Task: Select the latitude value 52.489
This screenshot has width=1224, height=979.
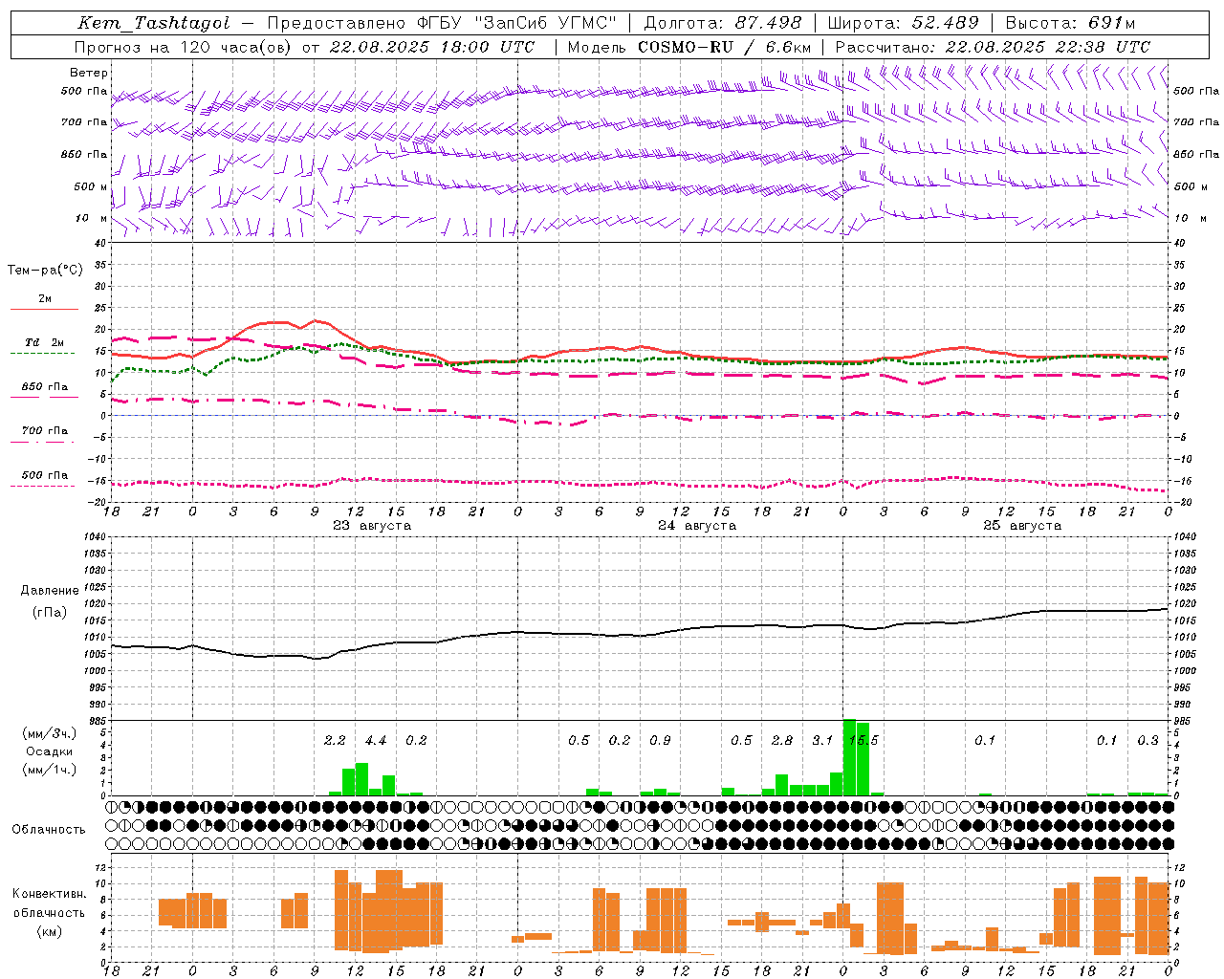Action: click(x=945, y=23)
